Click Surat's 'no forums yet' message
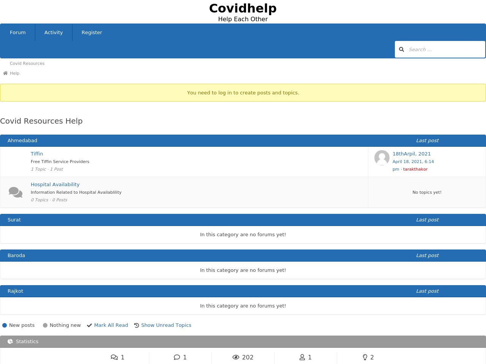The width and height of the screenshot is (486, 364). tap(243, 234)
